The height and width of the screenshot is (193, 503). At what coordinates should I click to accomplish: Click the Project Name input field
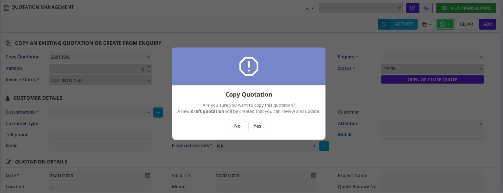432,176
